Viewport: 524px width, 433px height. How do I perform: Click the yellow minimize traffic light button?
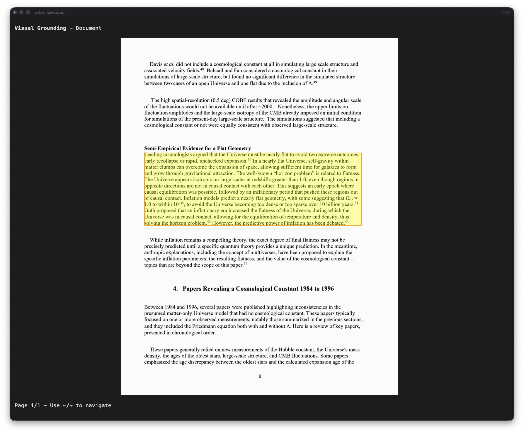coord(21,12)
